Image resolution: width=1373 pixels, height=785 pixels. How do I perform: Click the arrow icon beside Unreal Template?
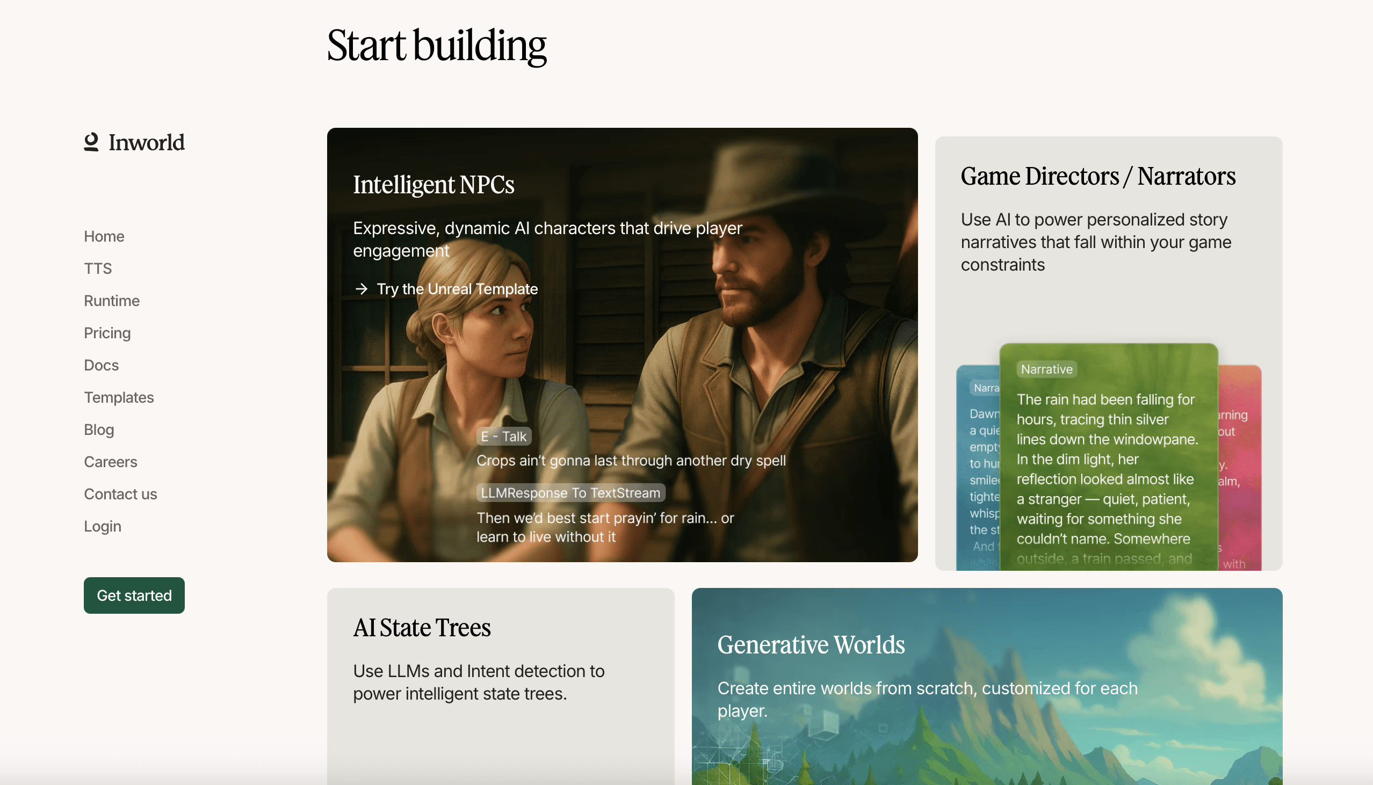tap(362, 289)
